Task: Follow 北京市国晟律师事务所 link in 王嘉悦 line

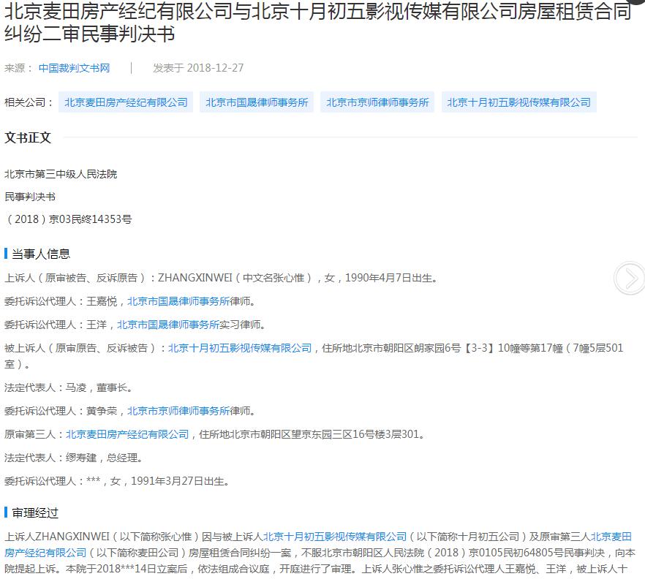Action: (x=178, y=301)
